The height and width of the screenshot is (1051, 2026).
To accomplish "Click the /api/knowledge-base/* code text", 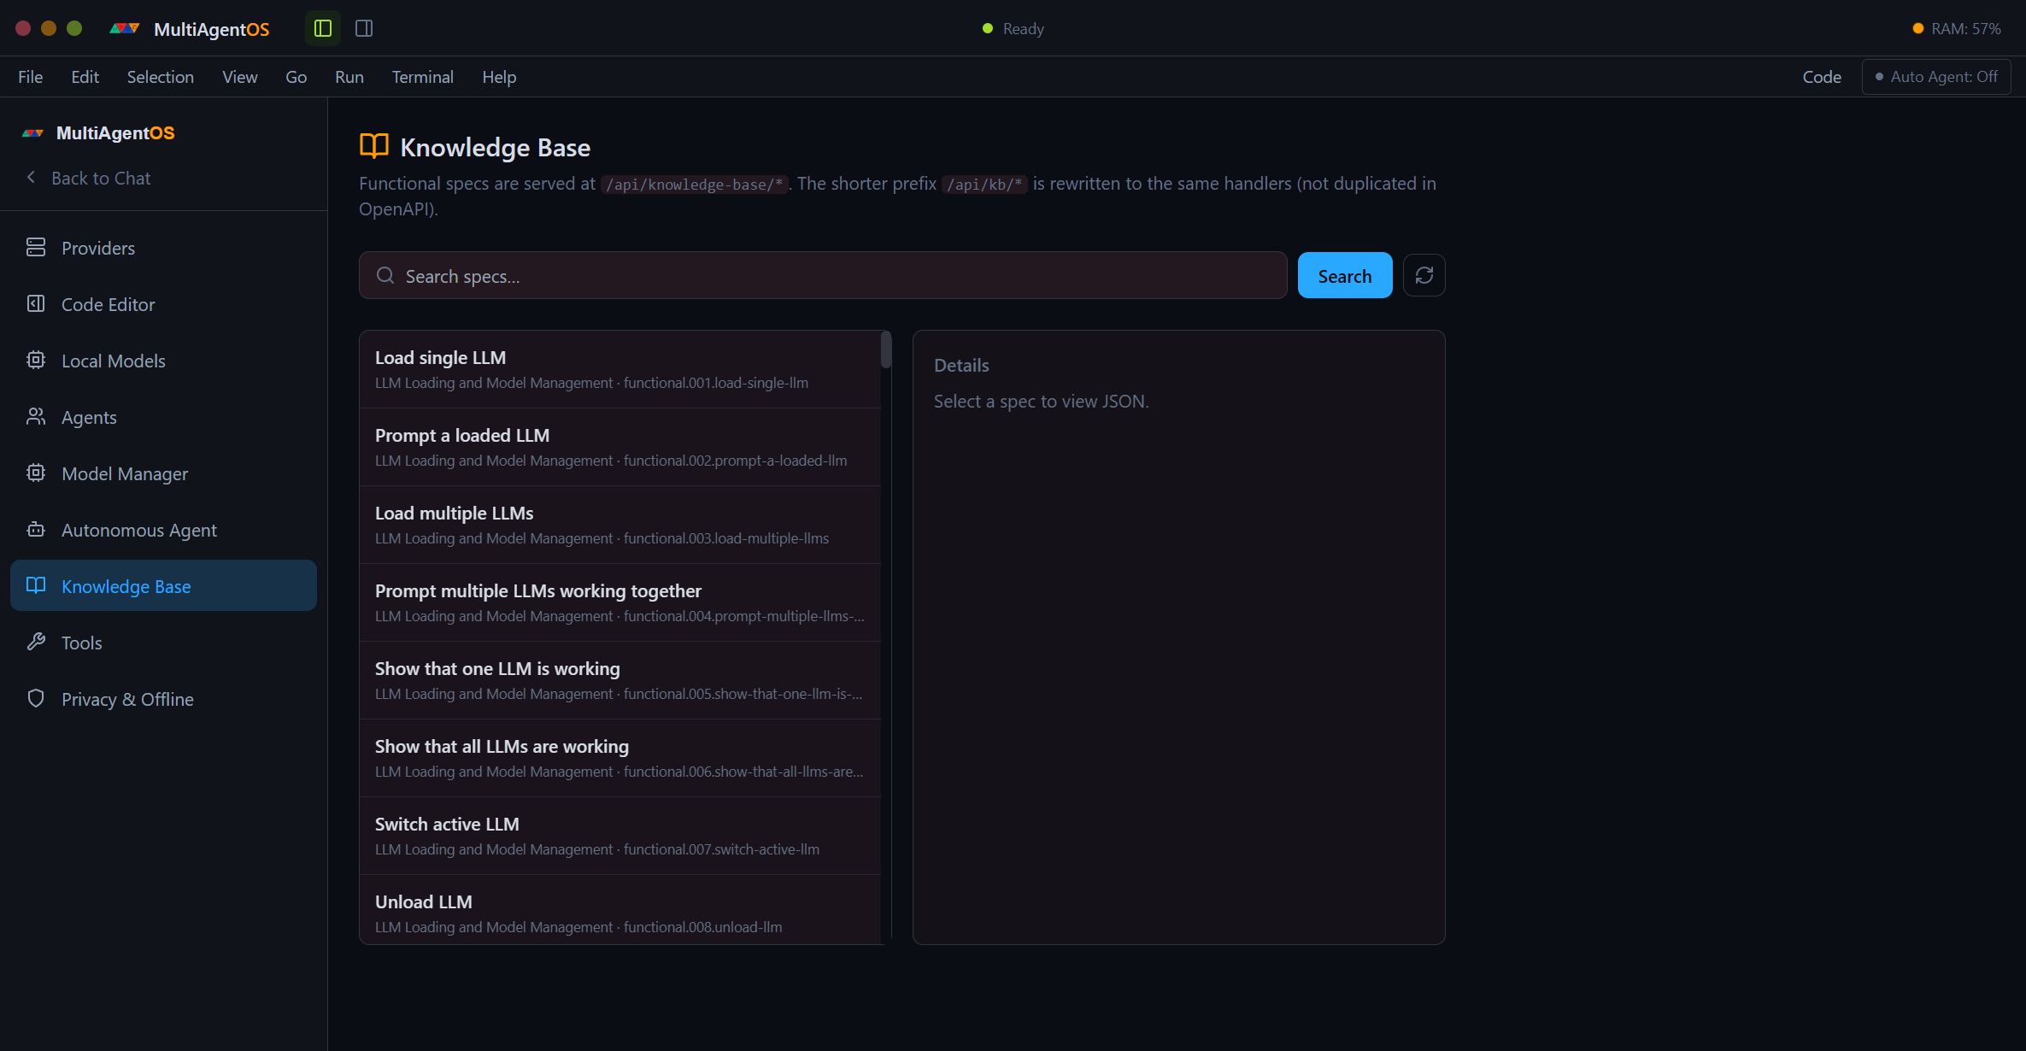I will pos(694,185).
